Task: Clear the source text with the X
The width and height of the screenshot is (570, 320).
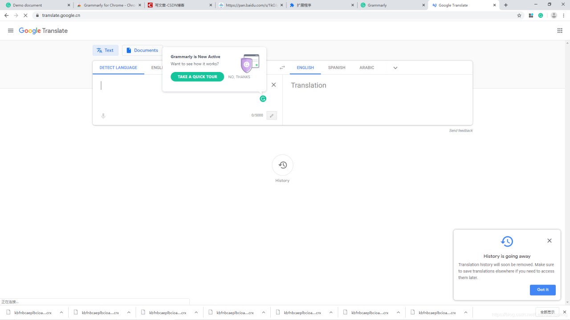Action: [274, 85]
